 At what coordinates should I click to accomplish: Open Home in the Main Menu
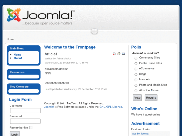point(18,55)
